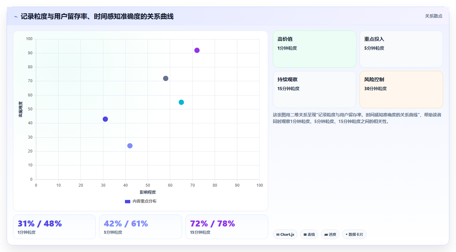This screenshot has width=456, height=252.
Task: Click the purple legend swatch for 内容重点分布
Action: pyautogui.click(x=128, y=201)
